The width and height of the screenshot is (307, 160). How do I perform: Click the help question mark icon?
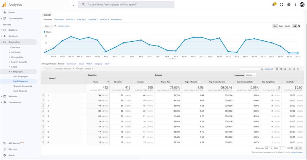coord(289,5)
